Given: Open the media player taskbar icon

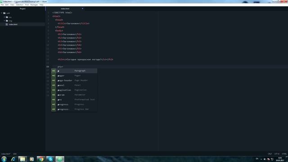Looking at the screenshot, I should [31, 159].
